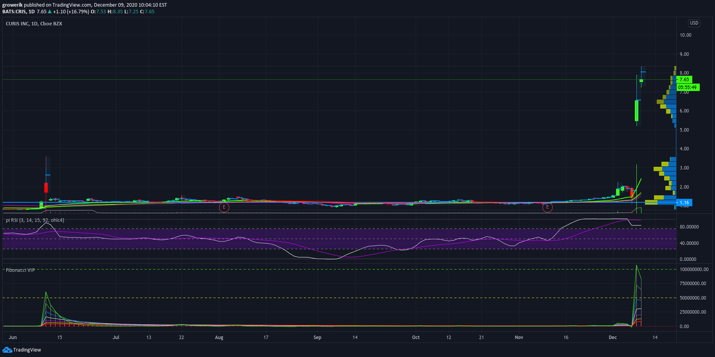715x357 pixels.
Task: Click the 05:55:49 countdown timer label
Action: pos(688,87)
